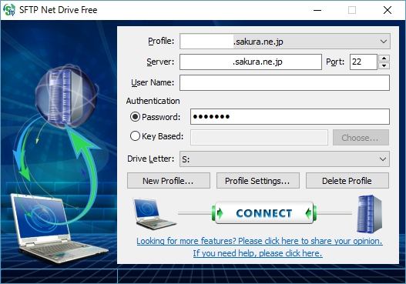The width and height of the screenshot is (406, 284).
Task: Open the share your opinion link
Action: tap(260, 241)
